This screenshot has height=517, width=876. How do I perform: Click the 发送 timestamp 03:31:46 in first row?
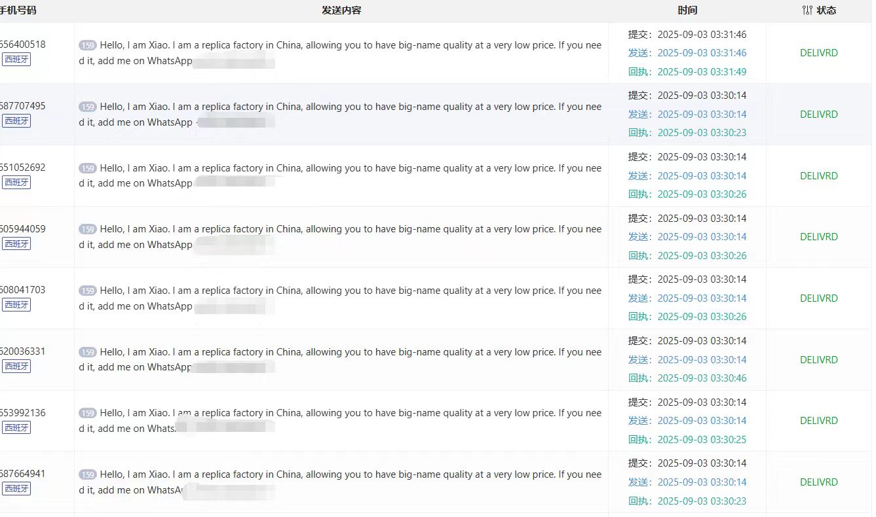tap(701, 53)
